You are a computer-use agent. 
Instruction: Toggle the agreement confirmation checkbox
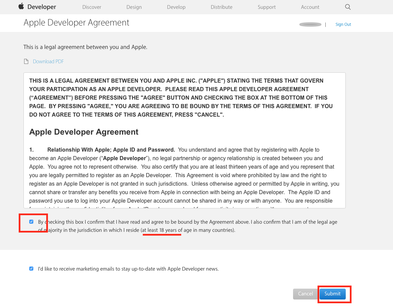(x=31, y=222)
